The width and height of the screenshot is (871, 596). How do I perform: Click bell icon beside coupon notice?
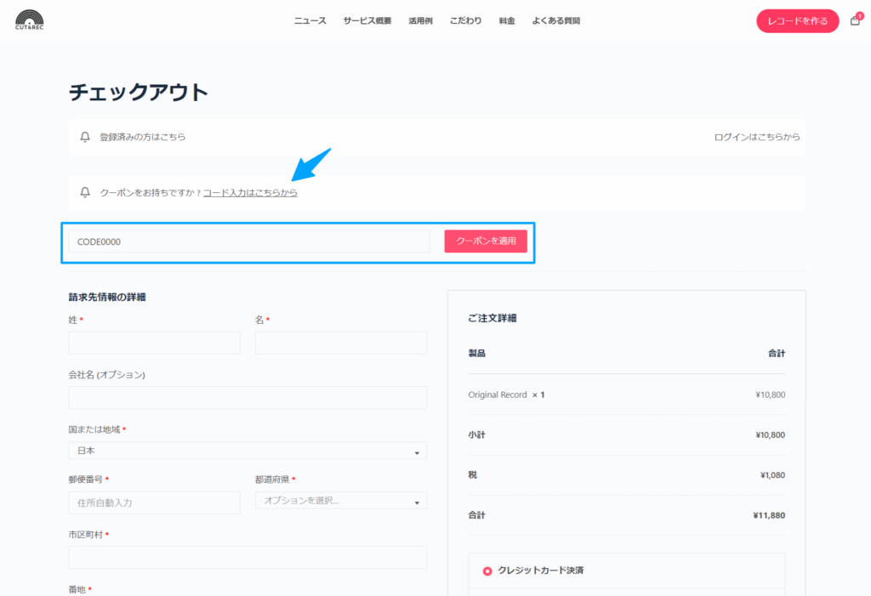[85, 193]
